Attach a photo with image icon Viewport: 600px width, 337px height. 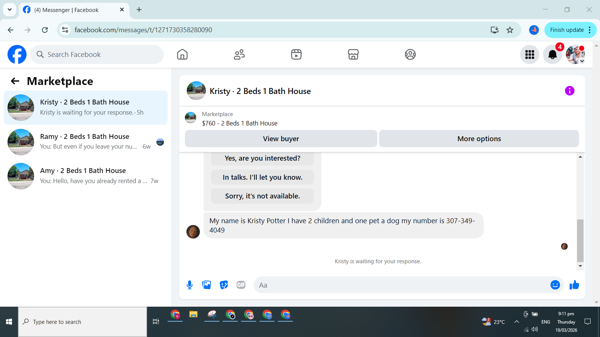point(207,285)
